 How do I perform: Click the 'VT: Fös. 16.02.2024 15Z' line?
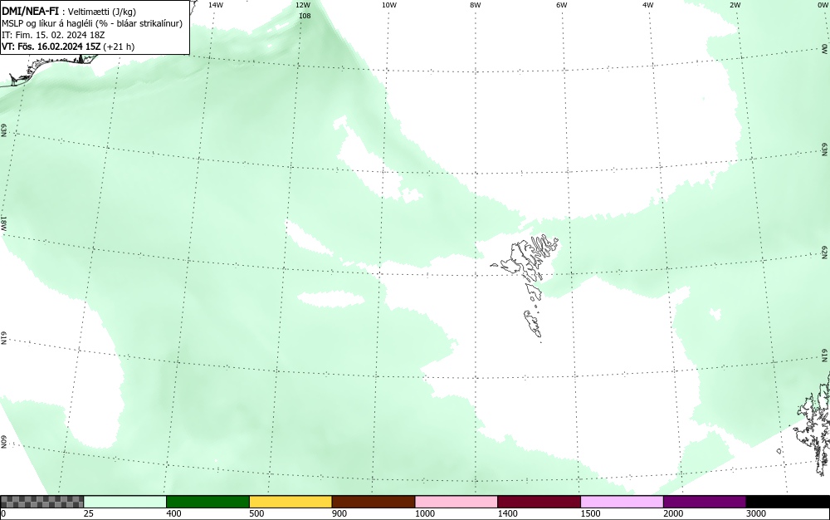[x=68, y=47]
